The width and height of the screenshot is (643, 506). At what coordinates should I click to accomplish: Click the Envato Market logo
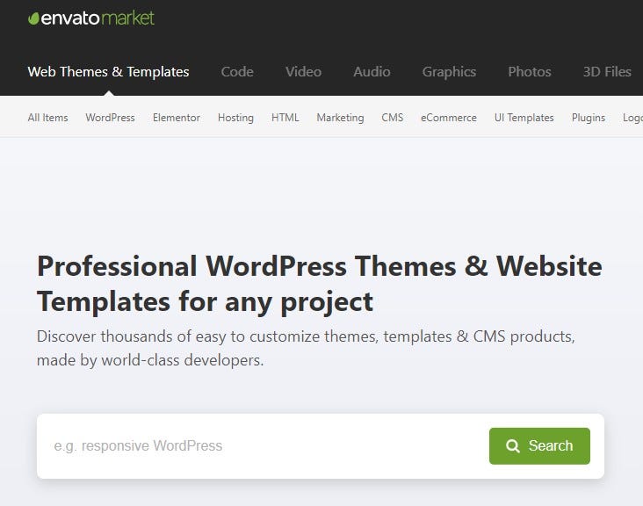pyautogui.click(x=91, y=18)
